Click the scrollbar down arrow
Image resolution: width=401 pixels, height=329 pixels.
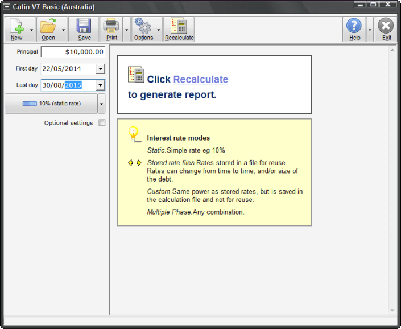tap(392, 310)
